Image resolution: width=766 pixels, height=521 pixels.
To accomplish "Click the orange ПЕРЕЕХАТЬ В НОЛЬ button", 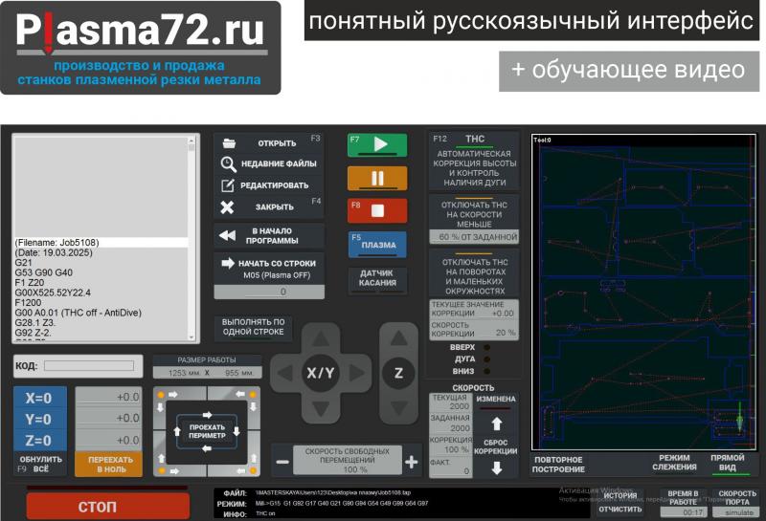I will click(x=109, y=464).
